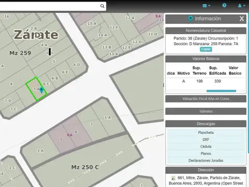Viewport: 249px width, 187px height.
Task: Select parcel 12 F on the map
Action: 114,28
